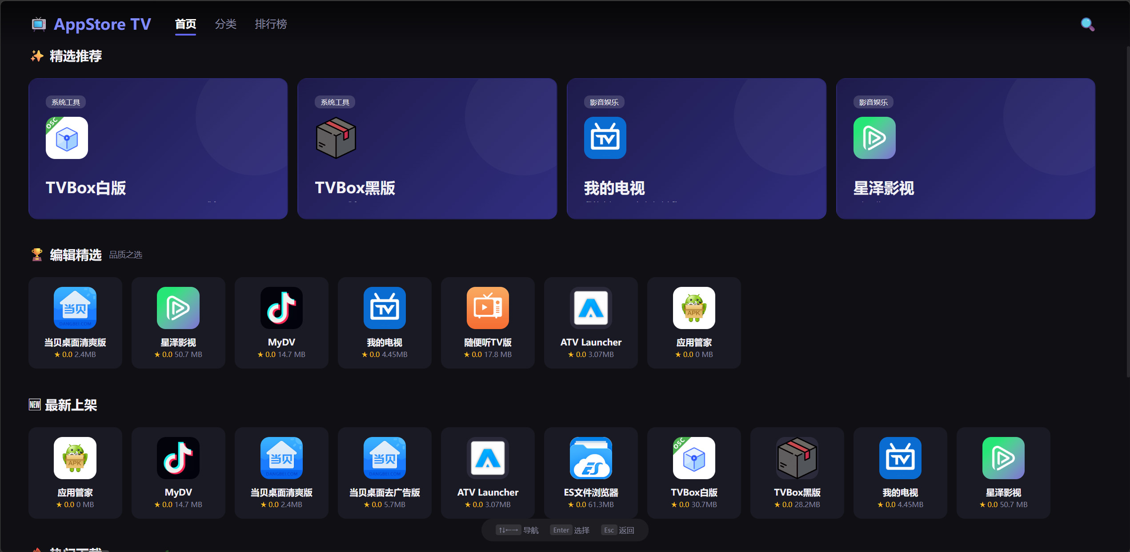Open the large 星泽影视 title in 精选推荐
The image size is (1130, 552).
884,188
